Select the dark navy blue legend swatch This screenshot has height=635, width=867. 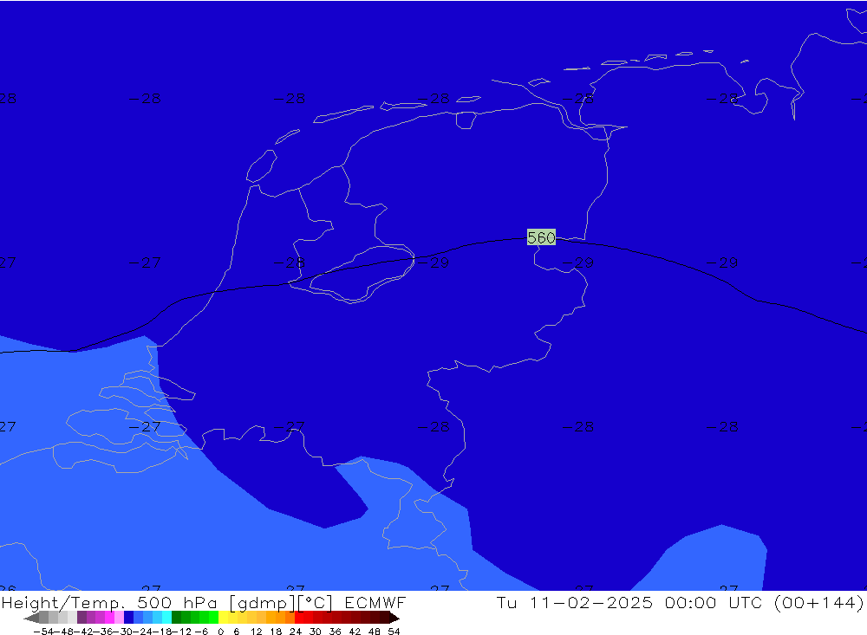pos(128,618)
